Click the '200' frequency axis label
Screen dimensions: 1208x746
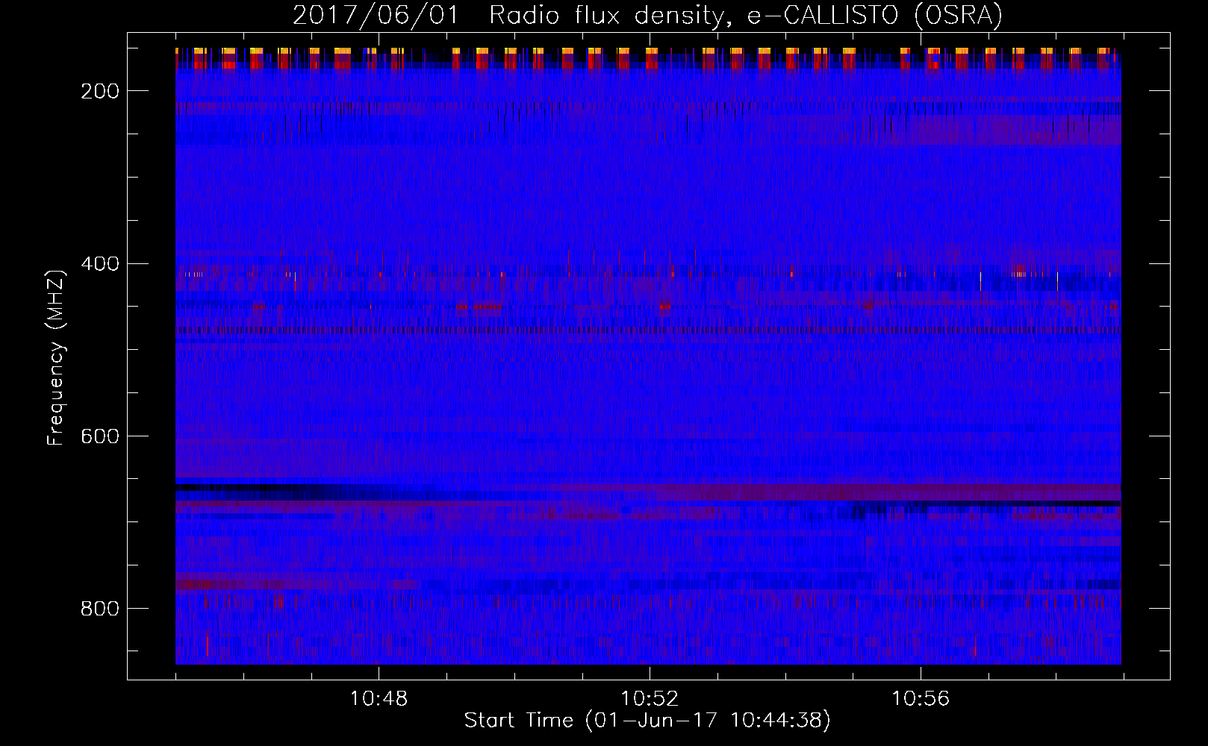(x=100, y=91)
